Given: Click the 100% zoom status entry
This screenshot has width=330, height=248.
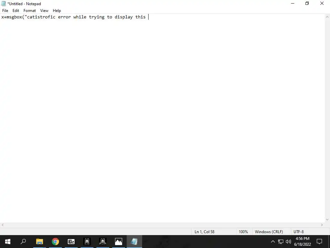Looking at the screenshot, I should (243, 232).
